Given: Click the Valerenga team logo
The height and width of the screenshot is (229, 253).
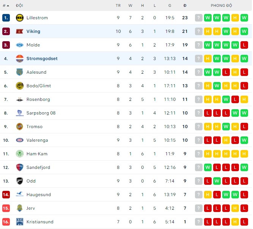Looking at the screenshot, I should tap(20, 140).
